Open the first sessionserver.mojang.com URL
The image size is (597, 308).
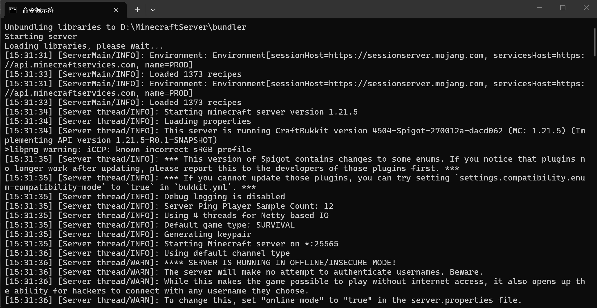406,55
